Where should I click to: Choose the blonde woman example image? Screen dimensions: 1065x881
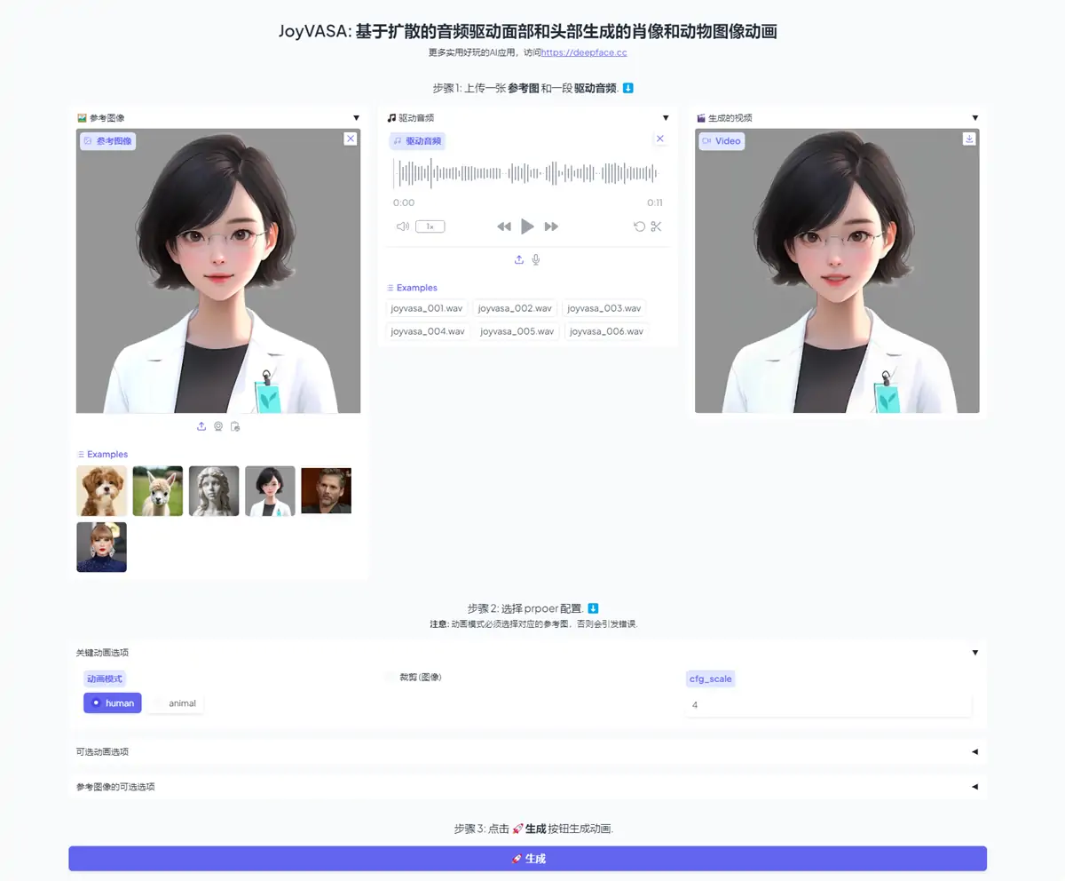click(101, 547)
